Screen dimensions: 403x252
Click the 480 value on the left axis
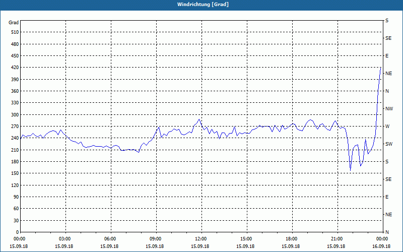[15, 44]
